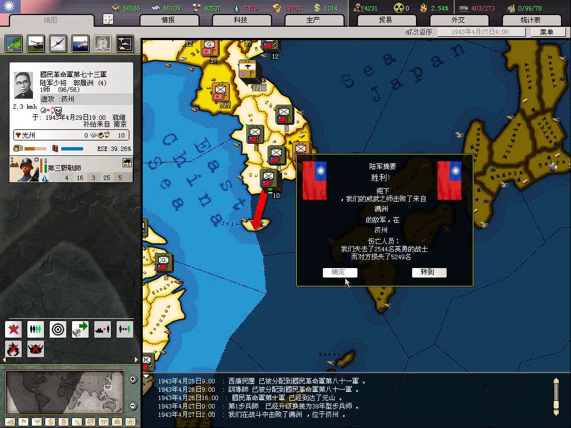Screen dimensions: 571x428
Task: Select the land units tank icon
Action: point(36,43)
